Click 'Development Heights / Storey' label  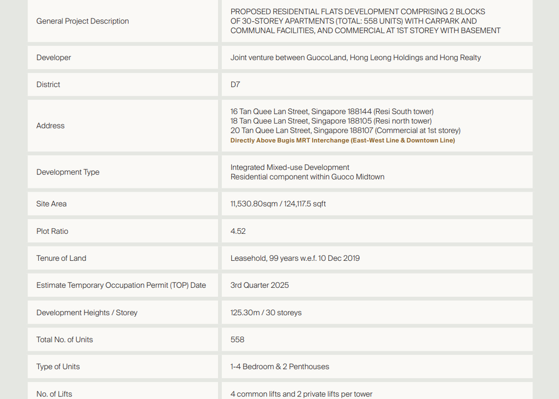pyautogui.click(x=86, y=313)
